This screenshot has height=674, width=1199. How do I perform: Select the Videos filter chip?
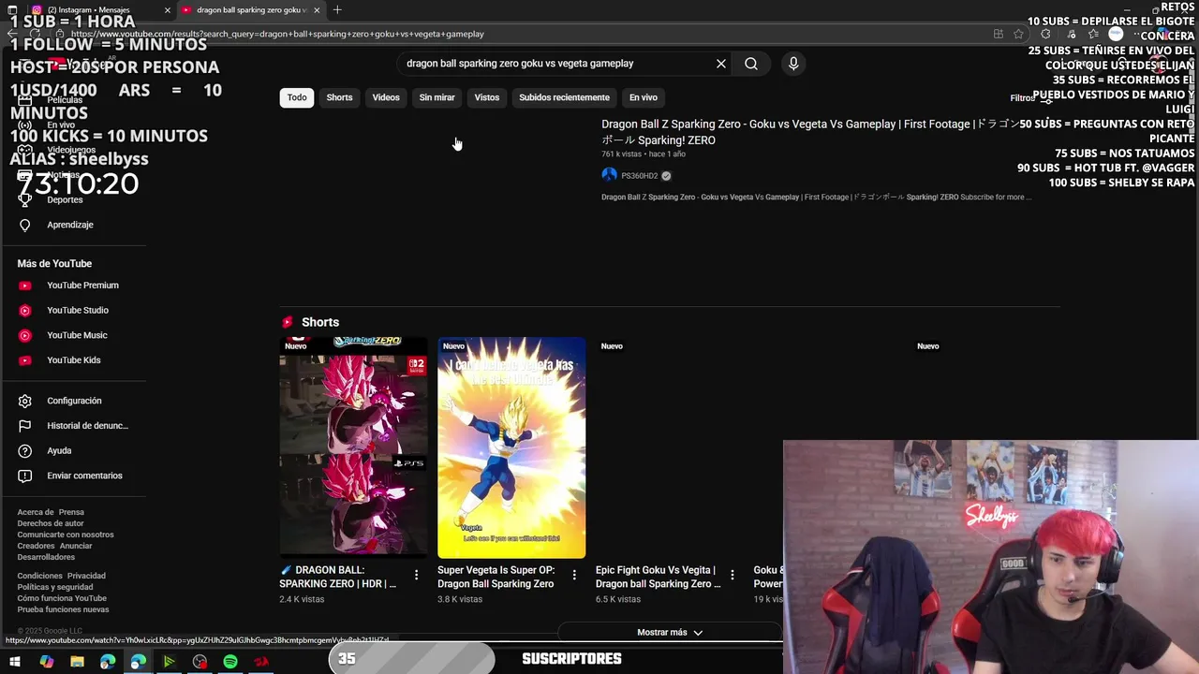(x=386, y=97)
